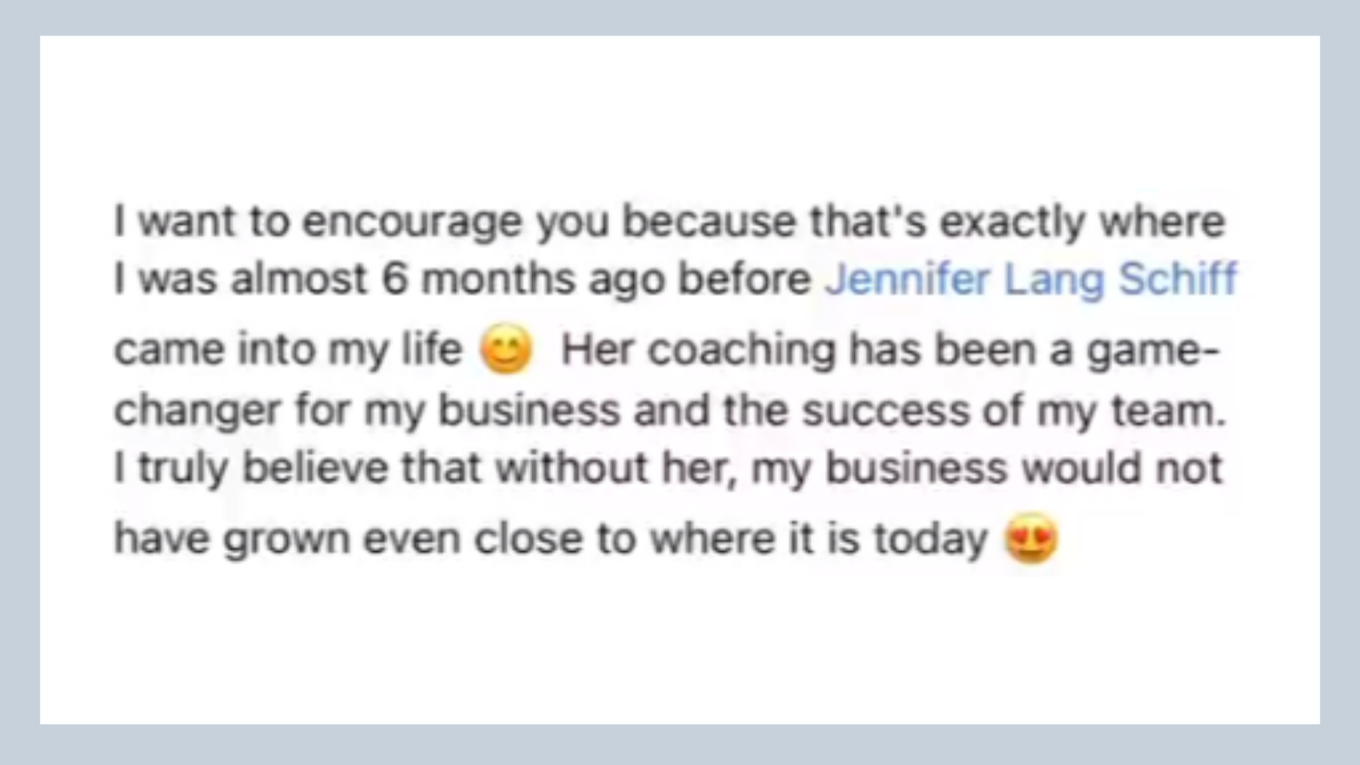Screen dimensions: 1360x765
Task: Click the word 'months' in the second line
Action: pos(498,279)
